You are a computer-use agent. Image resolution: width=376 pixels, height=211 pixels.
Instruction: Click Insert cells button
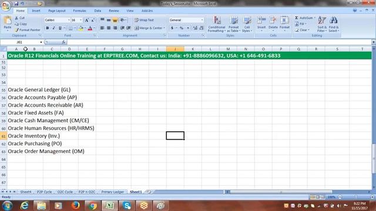point(261,23)
